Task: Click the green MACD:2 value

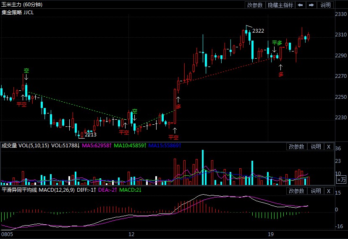Action: click(130, 190)
